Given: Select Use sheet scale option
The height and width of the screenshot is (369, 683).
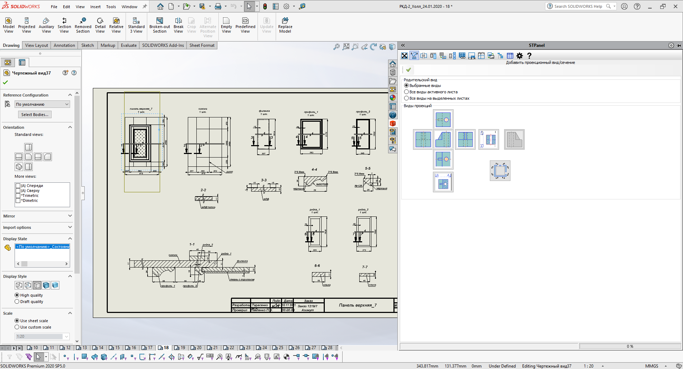Looking at the screenshot, I should (31, 321).
